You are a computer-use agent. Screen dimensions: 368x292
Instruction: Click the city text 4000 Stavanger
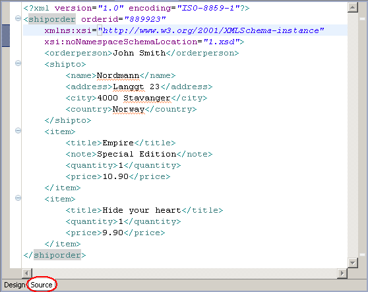click(134, 98)
